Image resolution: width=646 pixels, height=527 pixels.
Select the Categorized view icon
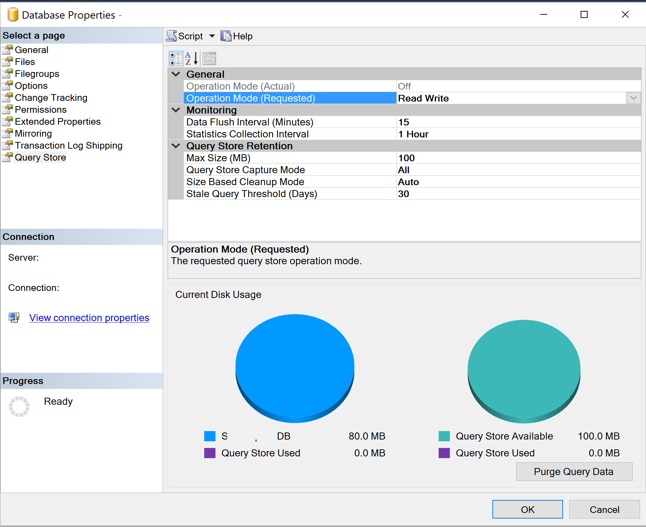pyautogui.click(x=176, y=58)
